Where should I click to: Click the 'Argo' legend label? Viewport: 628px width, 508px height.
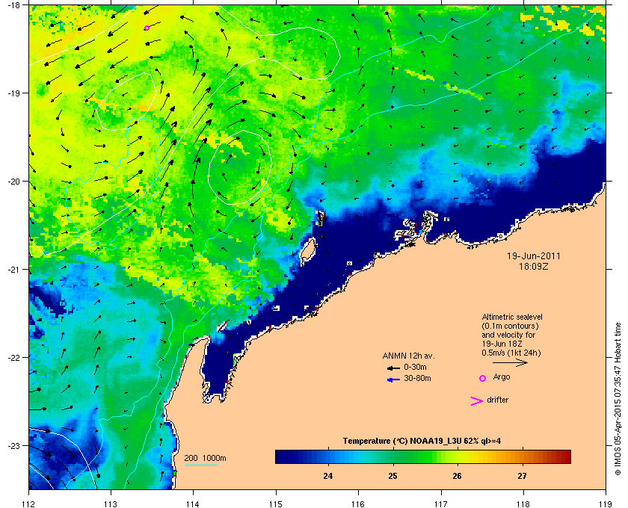pyautogui.click(x=502, y=377)
